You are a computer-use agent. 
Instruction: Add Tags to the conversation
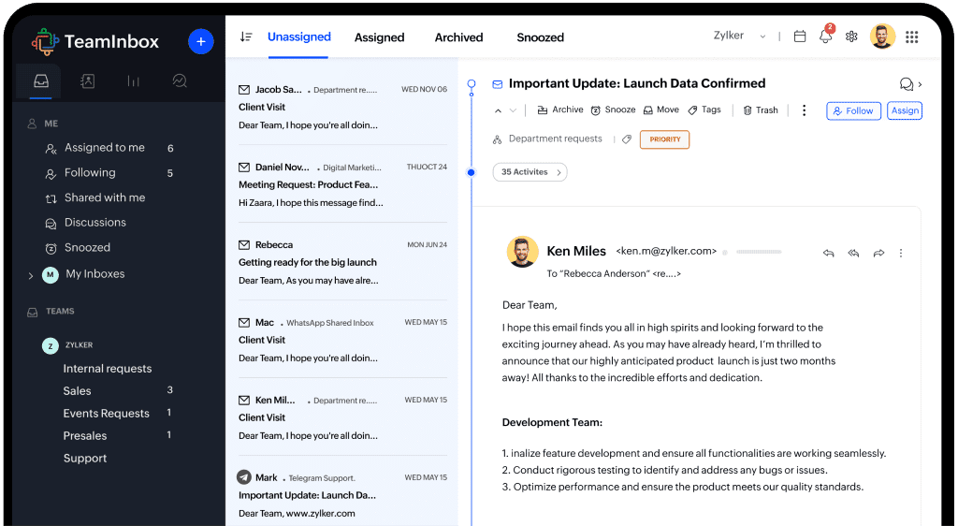coord(704,110)
